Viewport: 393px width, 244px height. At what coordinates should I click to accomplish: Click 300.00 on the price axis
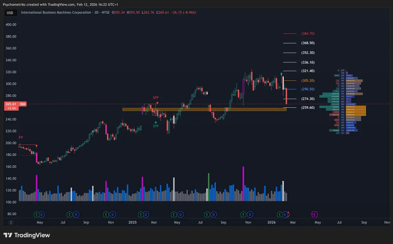(x=11, y=84)
